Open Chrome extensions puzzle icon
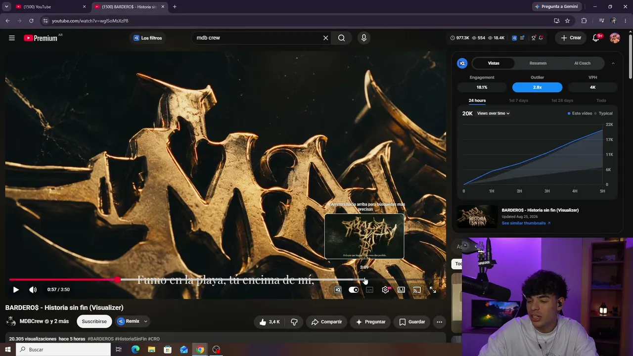This screenshot has width=633, height=356. pos(584,21)
